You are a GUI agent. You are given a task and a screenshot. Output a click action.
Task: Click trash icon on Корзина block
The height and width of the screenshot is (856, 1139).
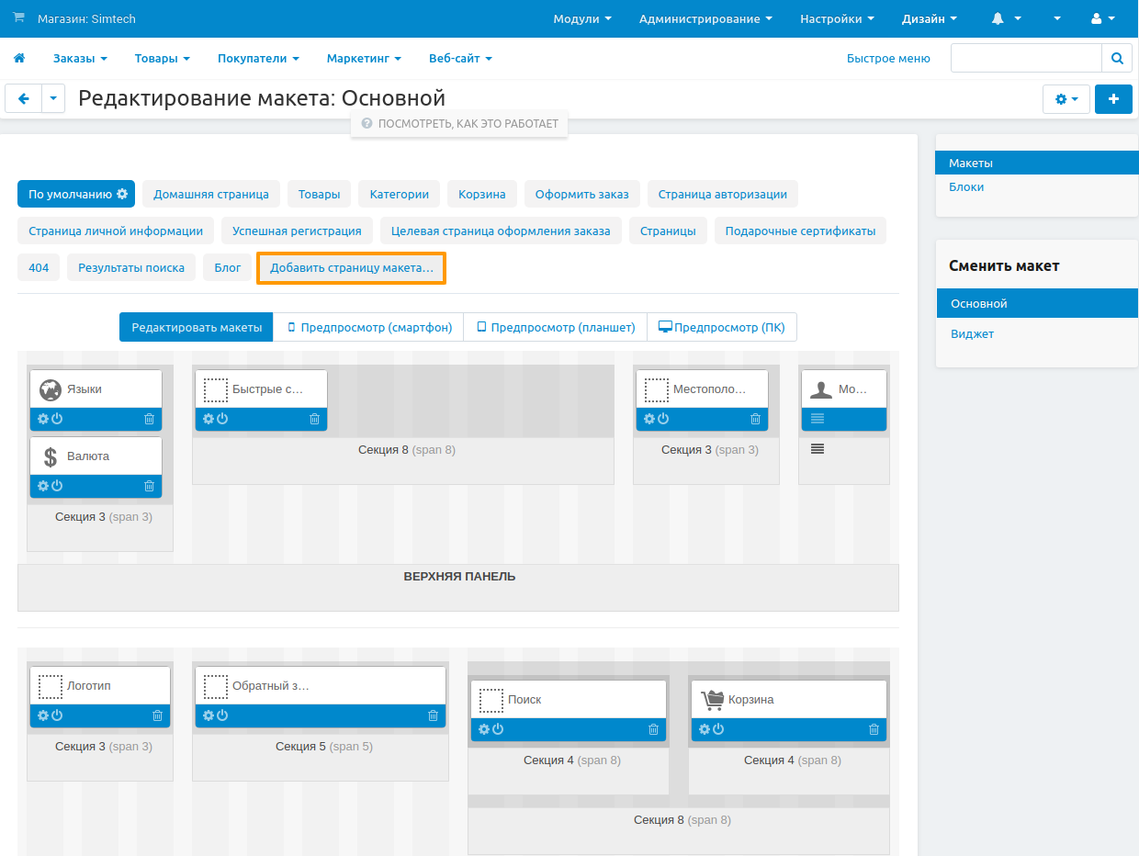point(874,729)
